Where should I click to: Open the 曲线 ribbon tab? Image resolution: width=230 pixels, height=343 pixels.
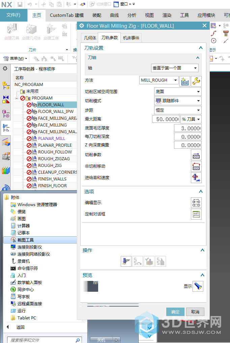pyautogui.click(x=114, y=15)
